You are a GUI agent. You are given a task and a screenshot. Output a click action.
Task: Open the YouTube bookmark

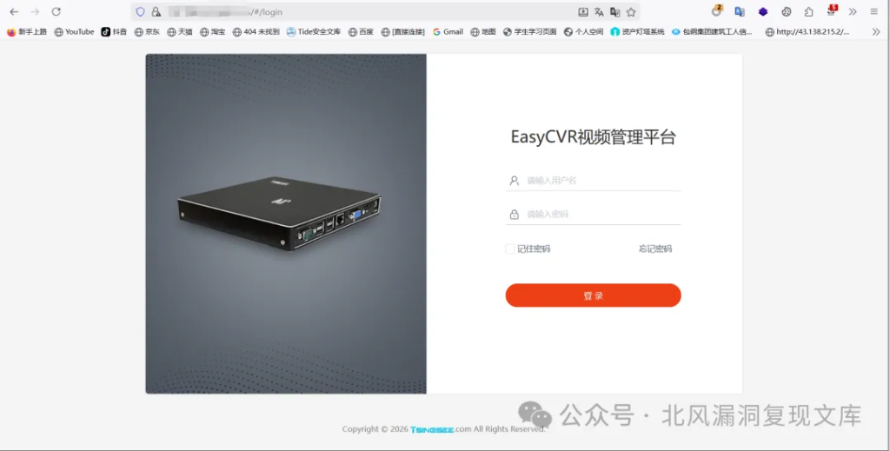point(74,32)
